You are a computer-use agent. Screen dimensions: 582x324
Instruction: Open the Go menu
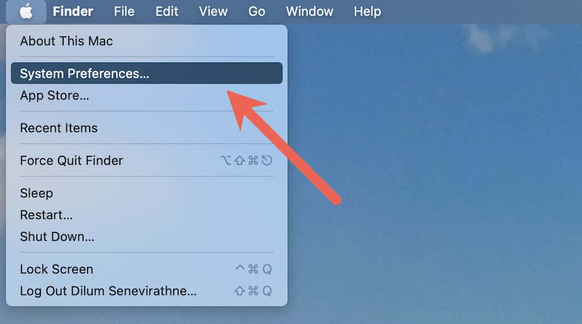(x=256, y=11)
